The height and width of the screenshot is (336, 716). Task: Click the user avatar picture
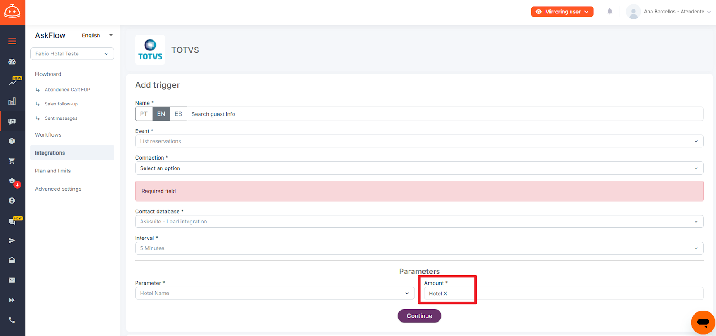(633, 12)
